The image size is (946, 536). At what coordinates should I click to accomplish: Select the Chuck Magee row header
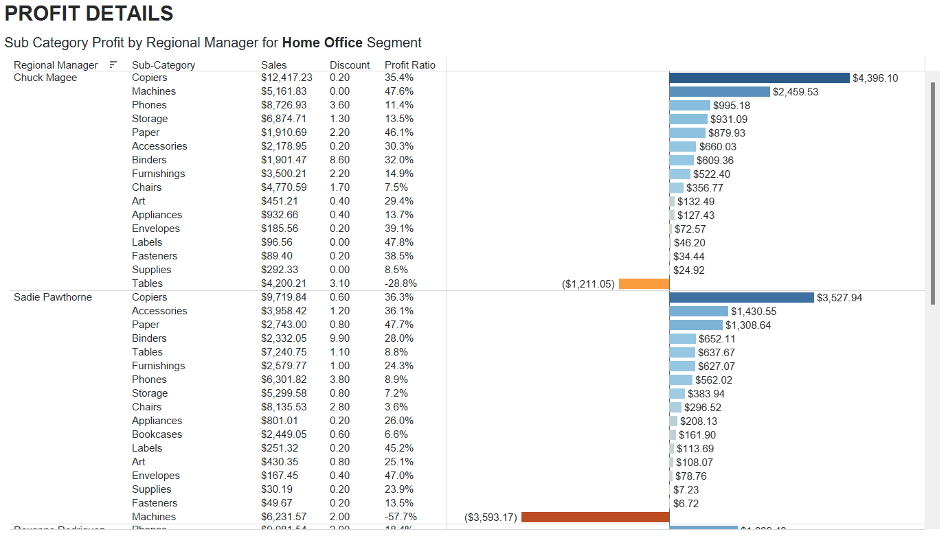click(45, 78)
